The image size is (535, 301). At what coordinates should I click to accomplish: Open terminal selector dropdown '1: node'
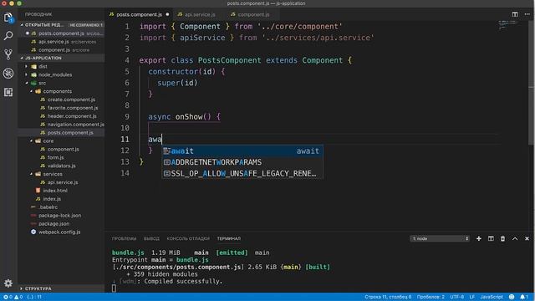pos(440,238)
